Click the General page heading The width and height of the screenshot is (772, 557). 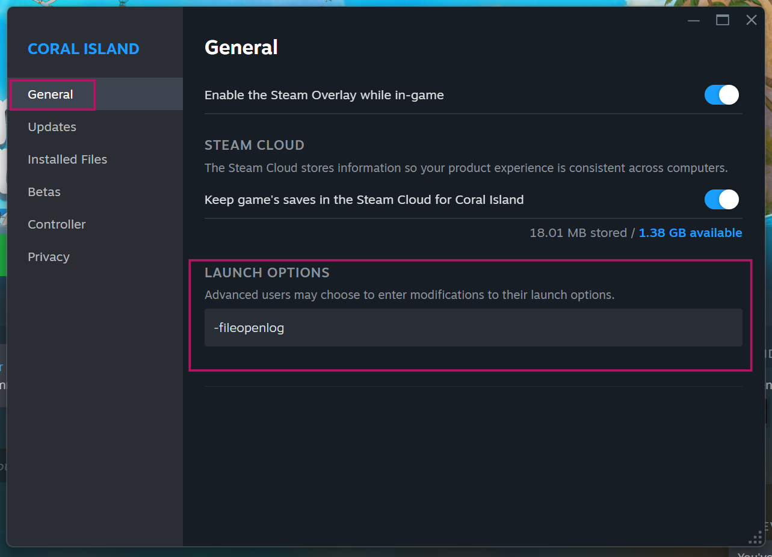(x=241, y=47)
